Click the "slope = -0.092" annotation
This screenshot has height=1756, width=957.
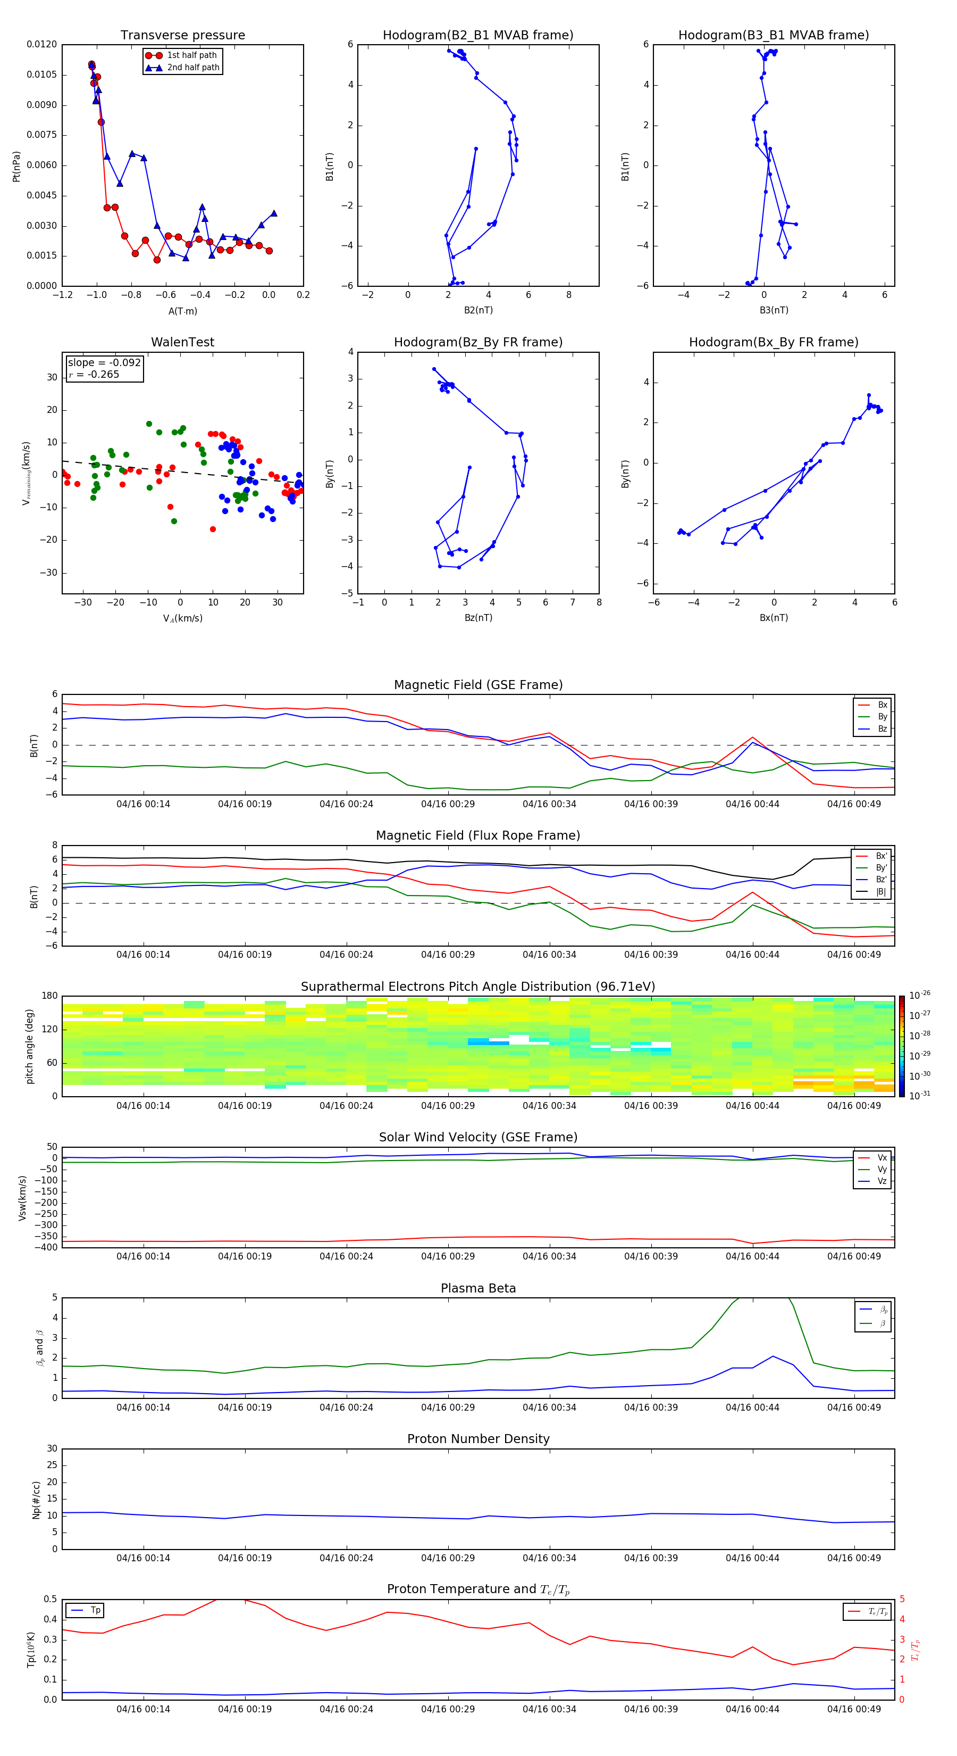(x=104, y=363)
